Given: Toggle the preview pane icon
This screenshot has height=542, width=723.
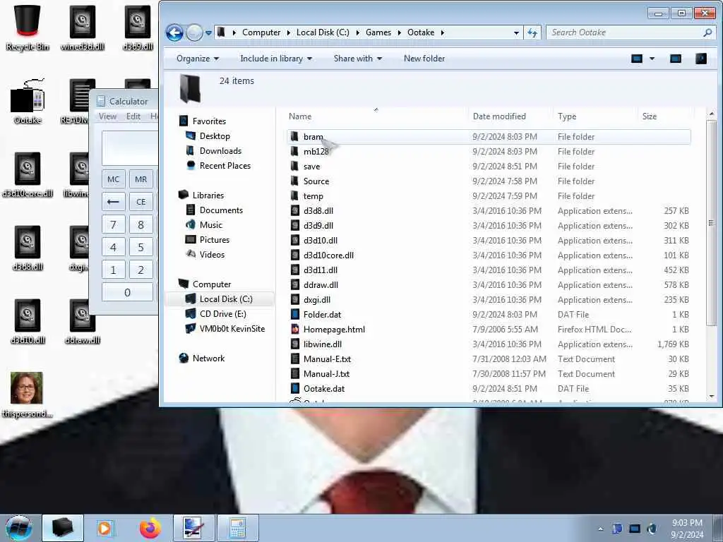Looking at the screenshot, I should tap(676, 59).
